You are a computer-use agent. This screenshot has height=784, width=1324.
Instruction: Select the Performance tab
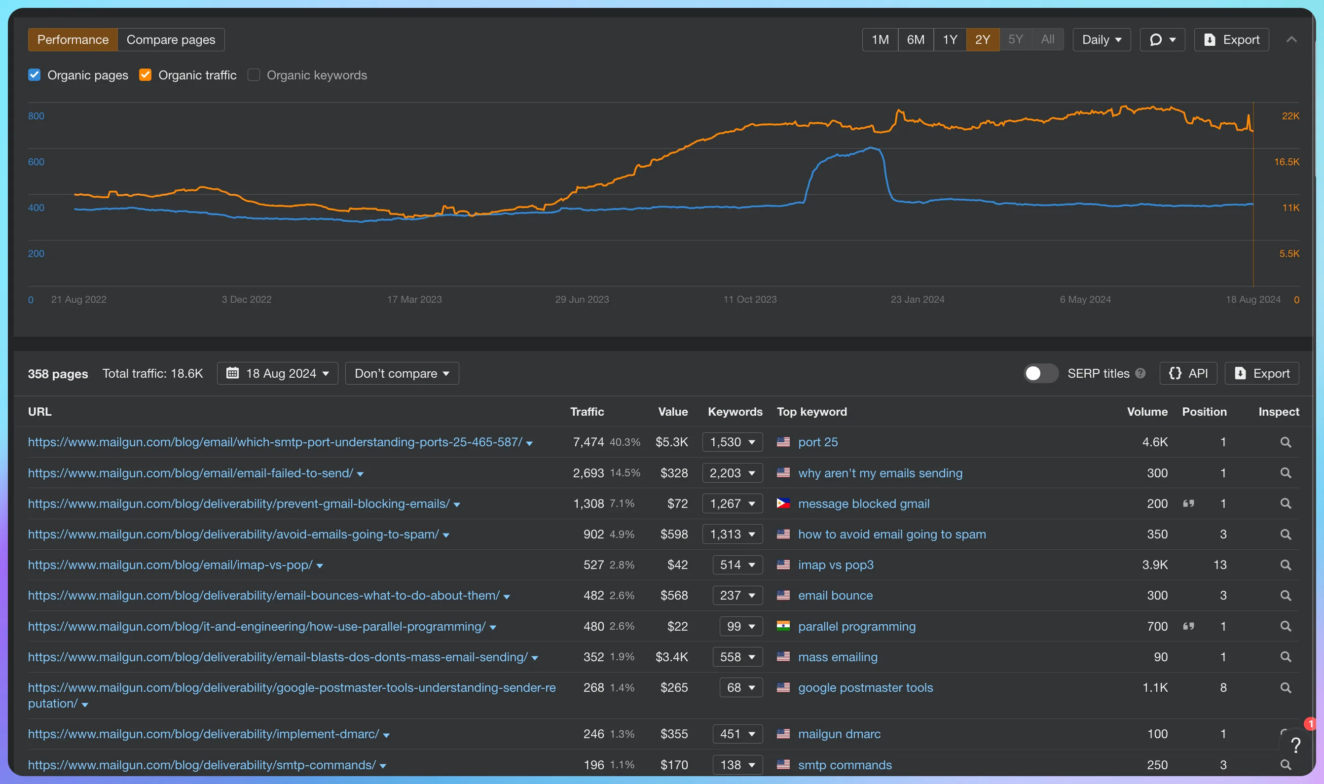[x=73, y=39]
